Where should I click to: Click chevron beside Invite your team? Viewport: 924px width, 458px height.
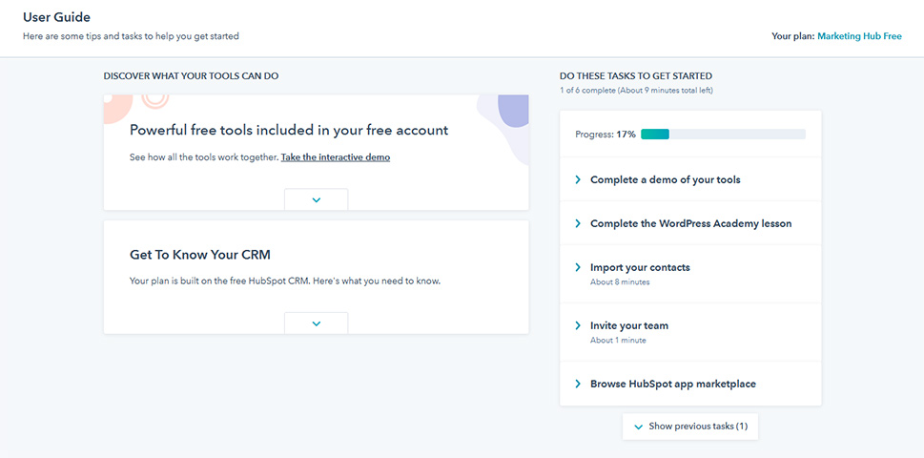pyautogui.click(x=578, y=325)
